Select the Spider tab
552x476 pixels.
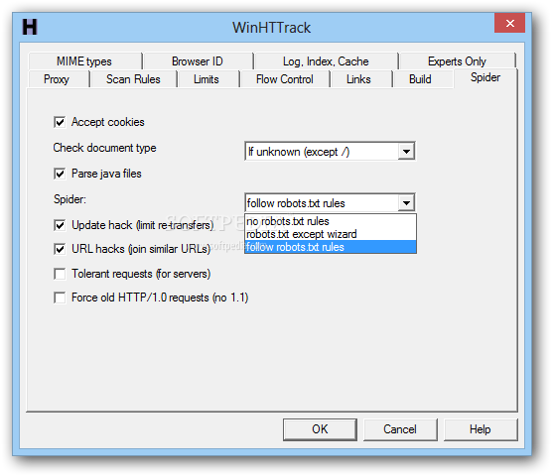485,77
